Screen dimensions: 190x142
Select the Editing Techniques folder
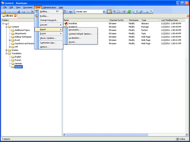(x=23, y=37)
